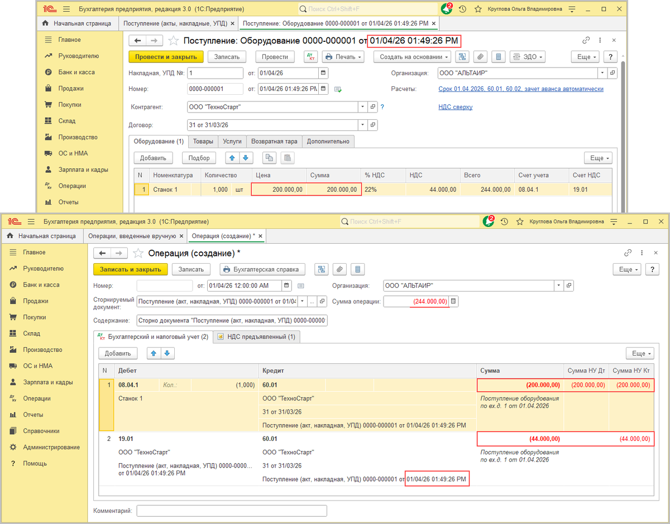
Task: Open history icon in top window title bar
Action: [x=463, y=9]
